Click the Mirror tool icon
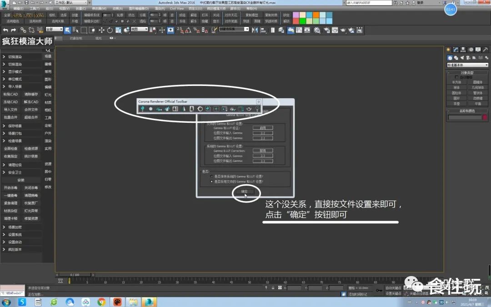Screen dimensions: 491x307 pyautogui.click(x=255, y=30)
